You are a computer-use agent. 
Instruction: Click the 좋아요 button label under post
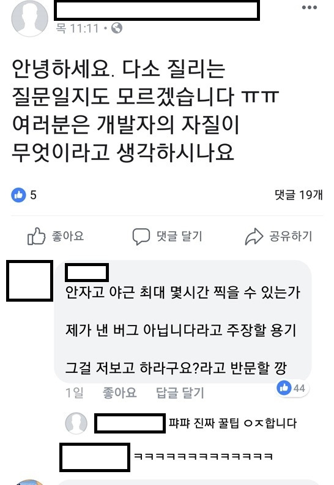[x=68, y=236]
